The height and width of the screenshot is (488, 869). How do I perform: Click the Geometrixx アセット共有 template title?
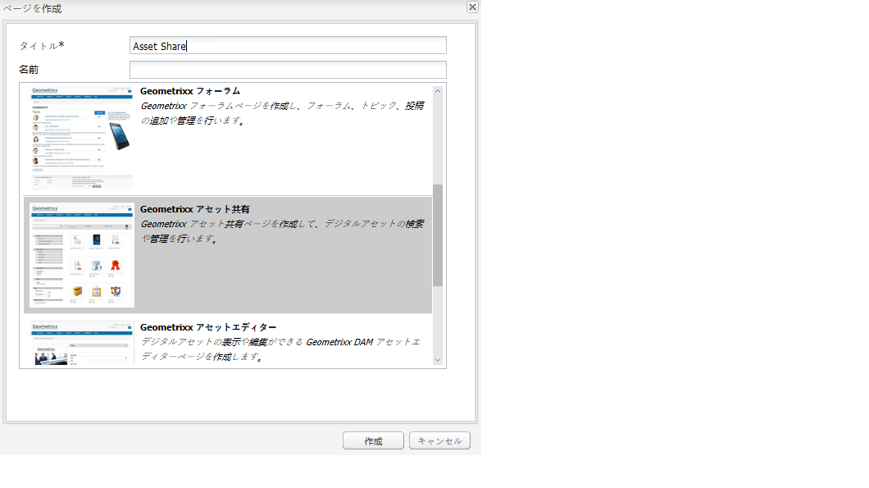[x=194, y=209]
